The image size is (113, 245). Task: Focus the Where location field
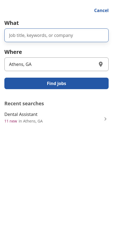point(56,64)
